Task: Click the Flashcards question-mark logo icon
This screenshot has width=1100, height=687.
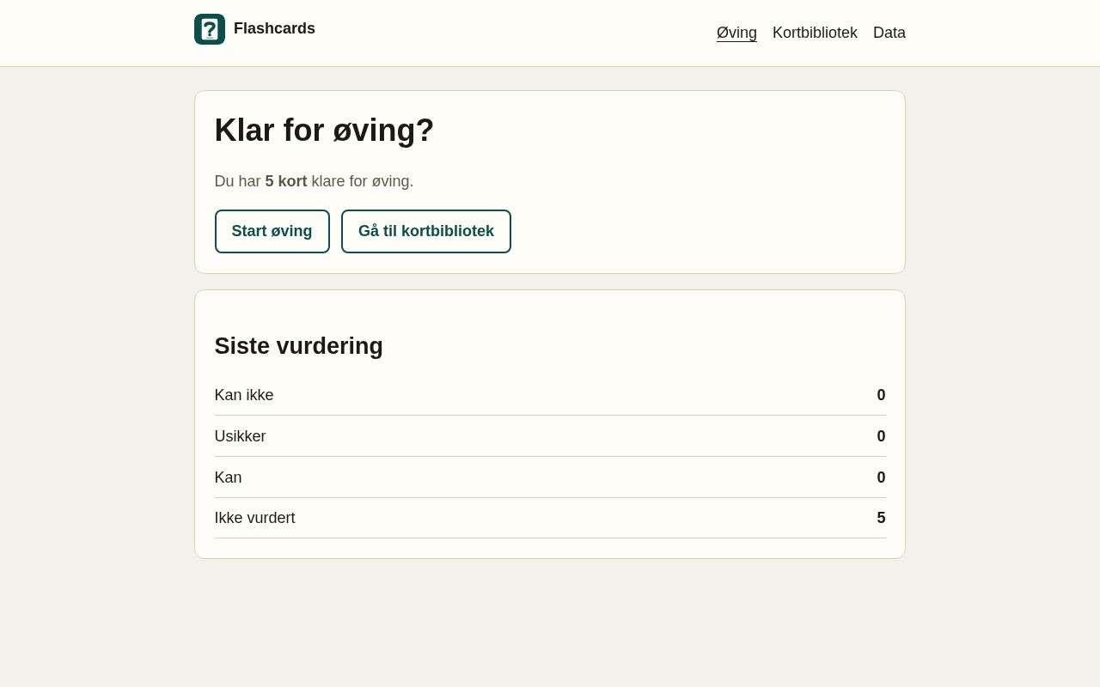Action: (210, 29)
